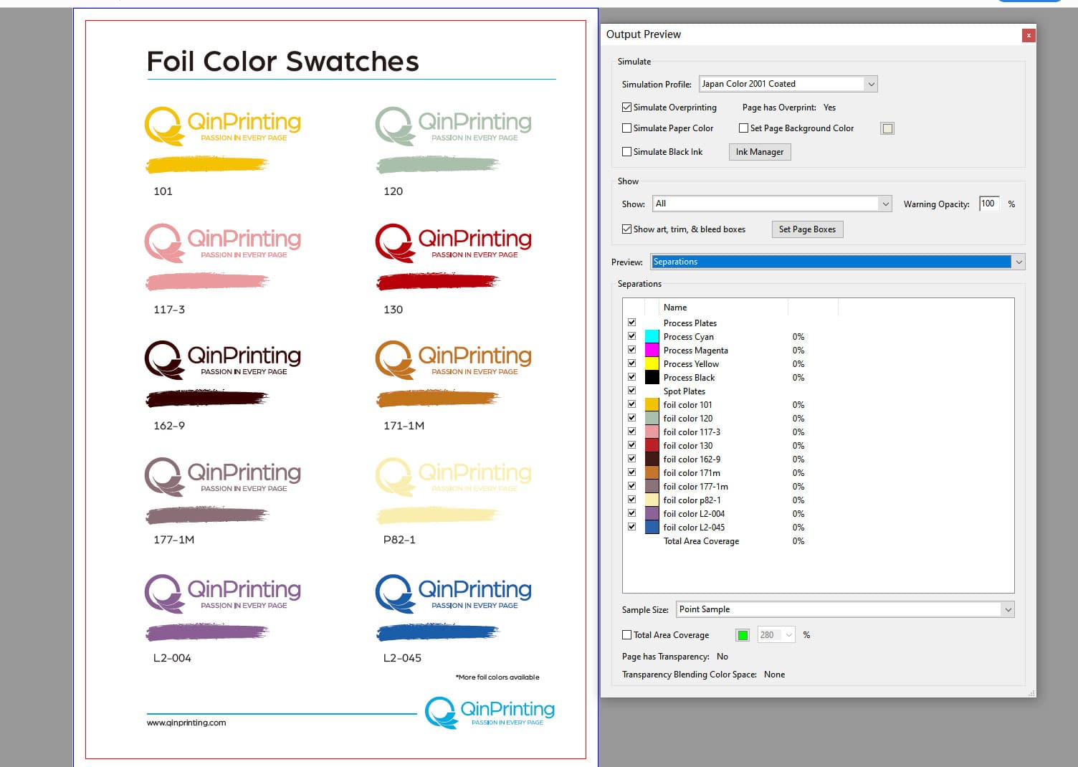
Task: Hide the foil color 130 separation
Action: coord(631,445)
